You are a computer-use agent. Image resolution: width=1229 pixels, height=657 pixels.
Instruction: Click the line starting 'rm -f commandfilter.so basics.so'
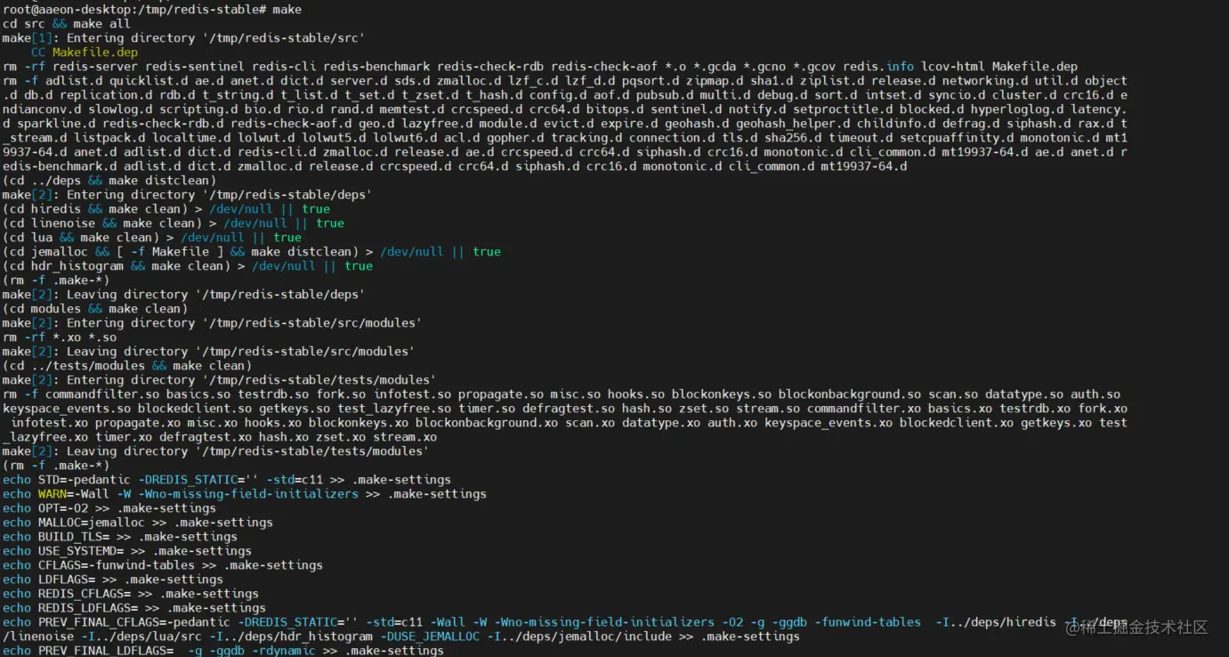point(561,394)
